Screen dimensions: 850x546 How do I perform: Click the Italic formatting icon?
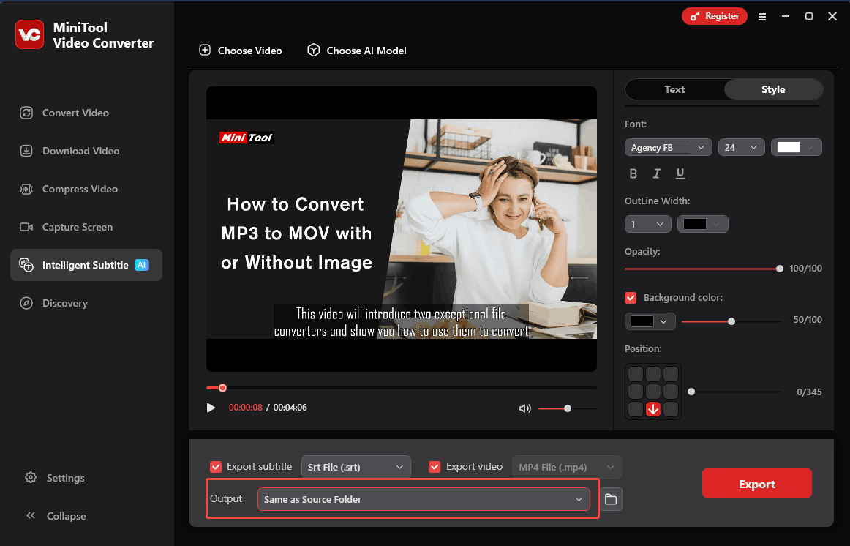tap(657, 173)
